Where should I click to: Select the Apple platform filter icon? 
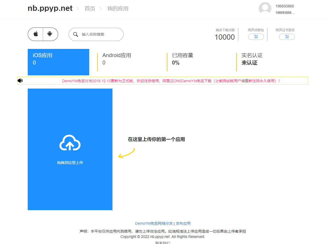tap(35, 34)
